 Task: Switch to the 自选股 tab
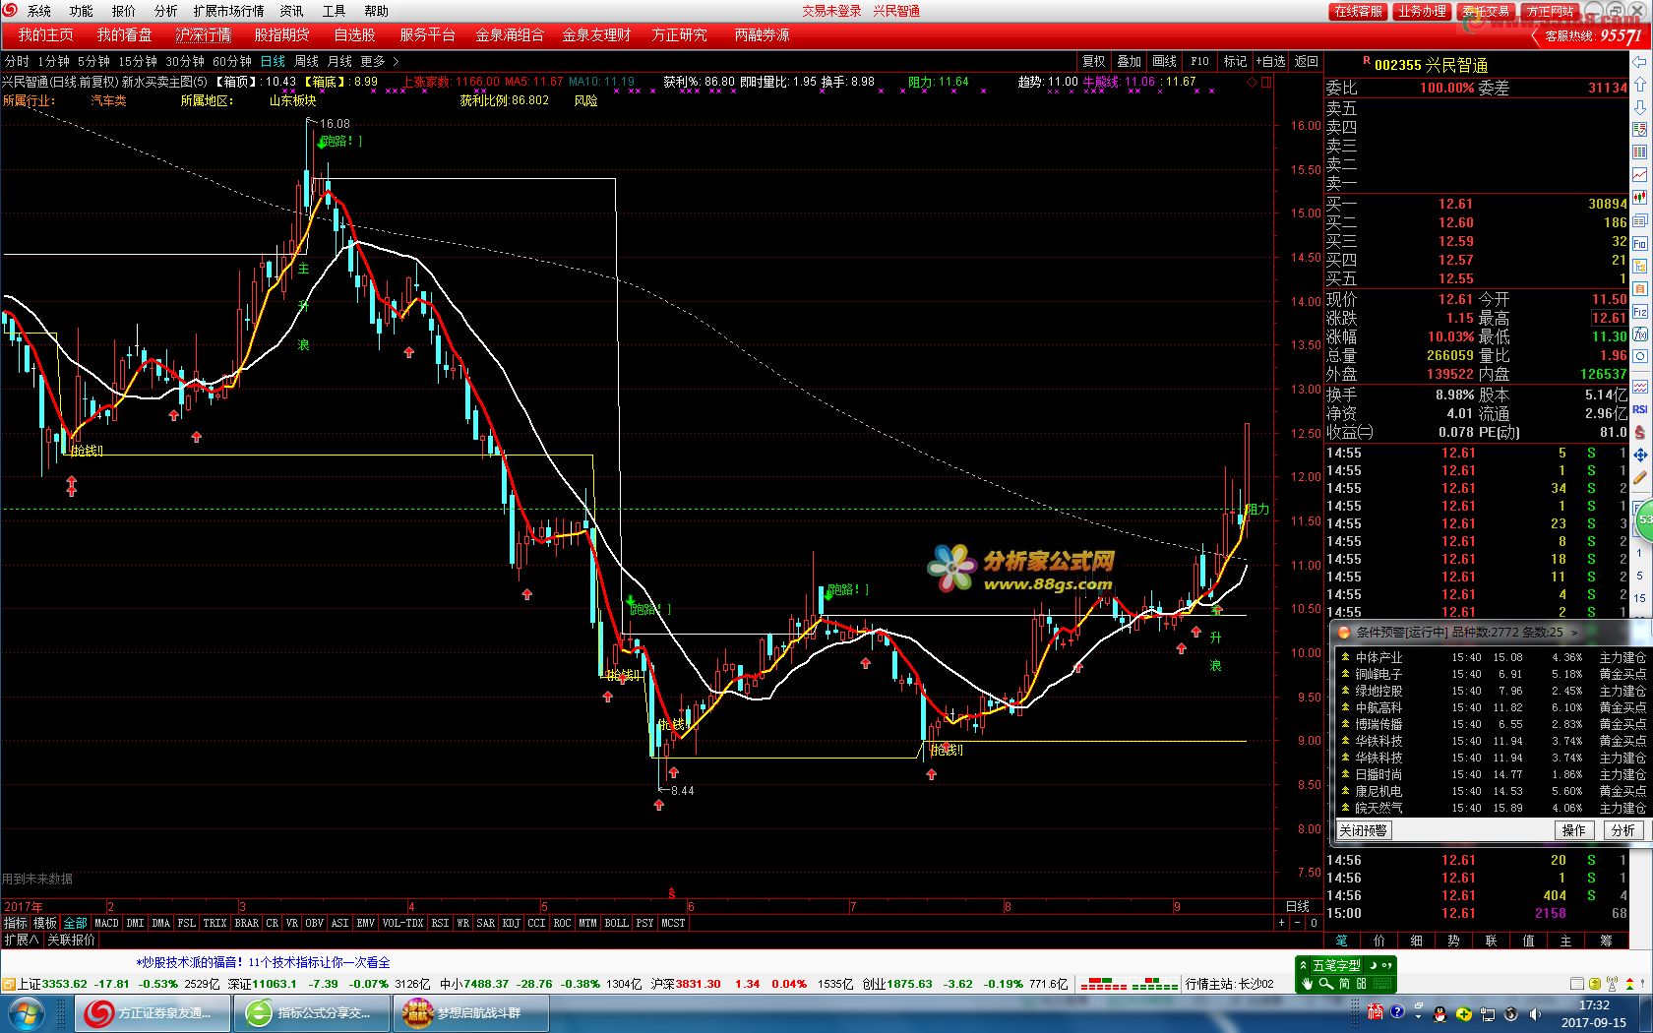354,34
